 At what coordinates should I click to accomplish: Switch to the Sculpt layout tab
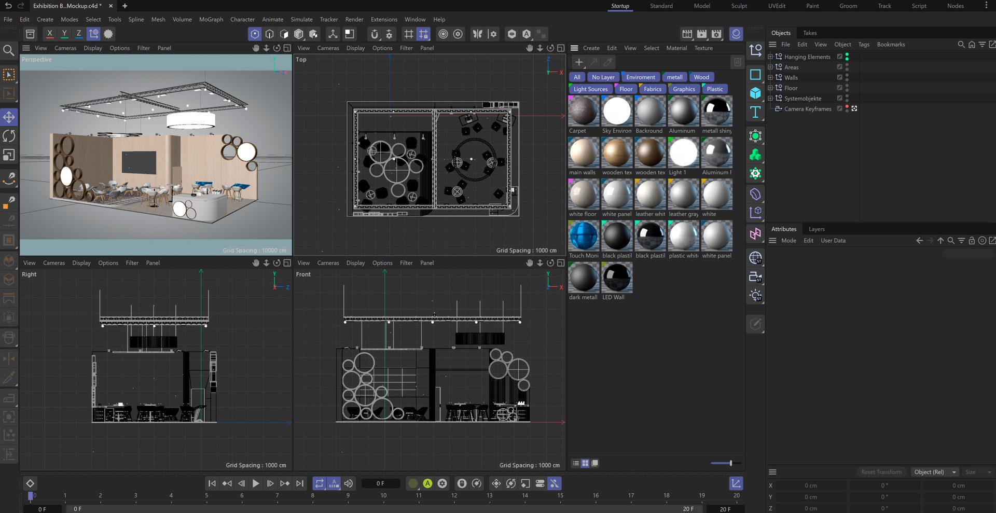[739, 6]
